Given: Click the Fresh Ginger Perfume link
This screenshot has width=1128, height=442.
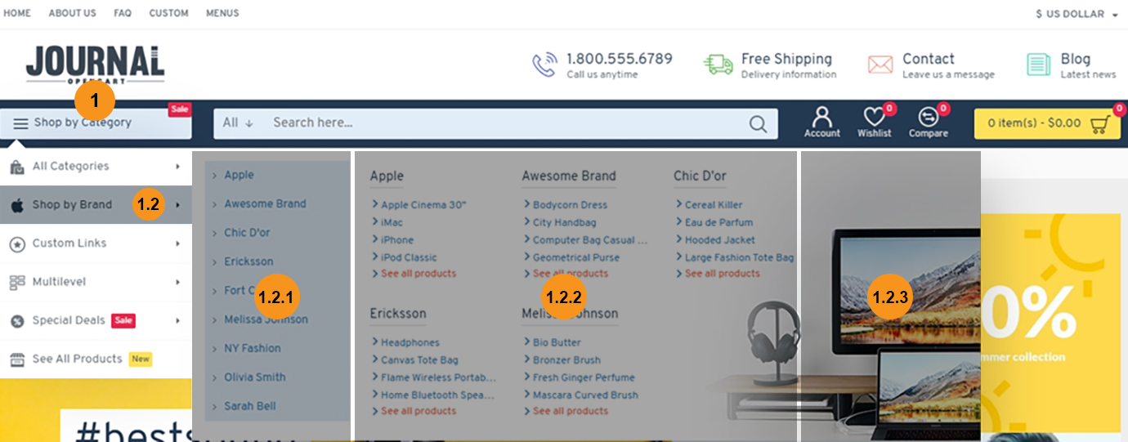Looking at the screenshot, I should (584, 377).
